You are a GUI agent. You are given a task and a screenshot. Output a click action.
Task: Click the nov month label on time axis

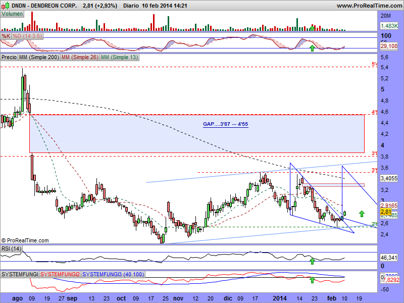[x=178, y=298]
